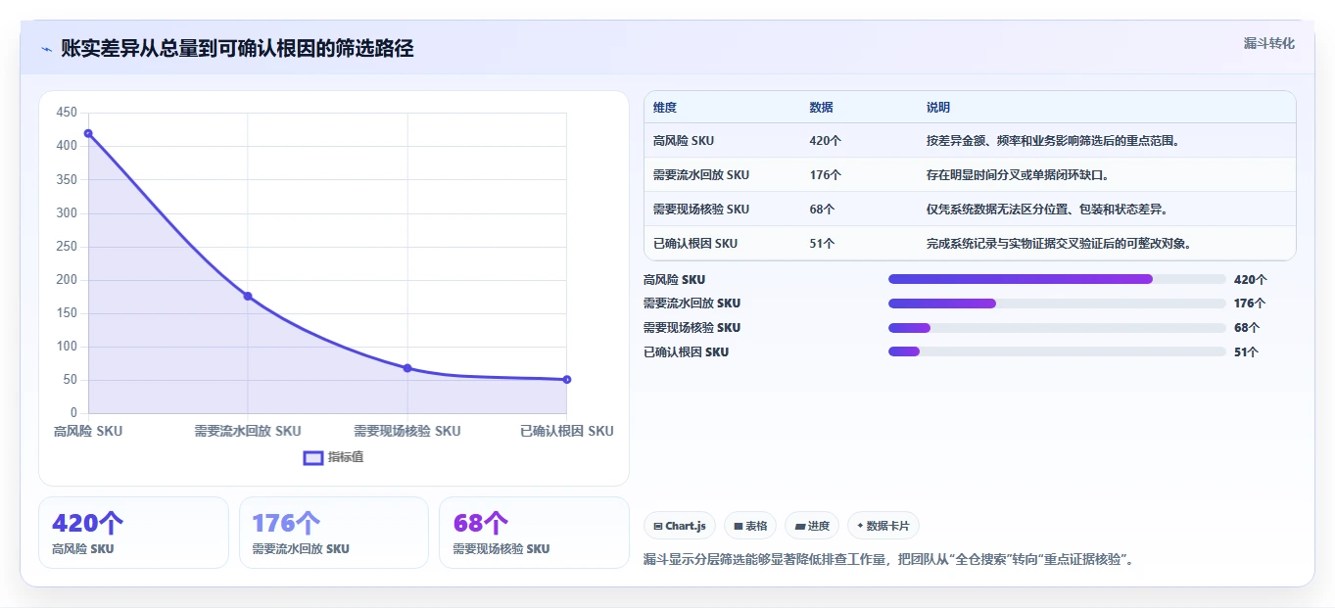
Task: Select the chart point for 需要现场核验 SKU
Action: pyautogui.click(x=407, y=368)
